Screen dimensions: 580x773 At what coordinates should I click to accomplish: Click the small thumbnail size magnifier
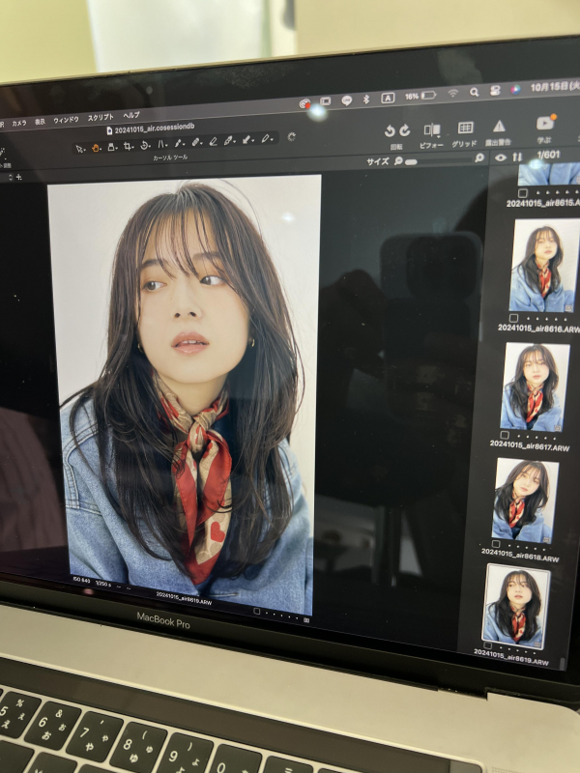pyautogui.click(x=398, y=160)
